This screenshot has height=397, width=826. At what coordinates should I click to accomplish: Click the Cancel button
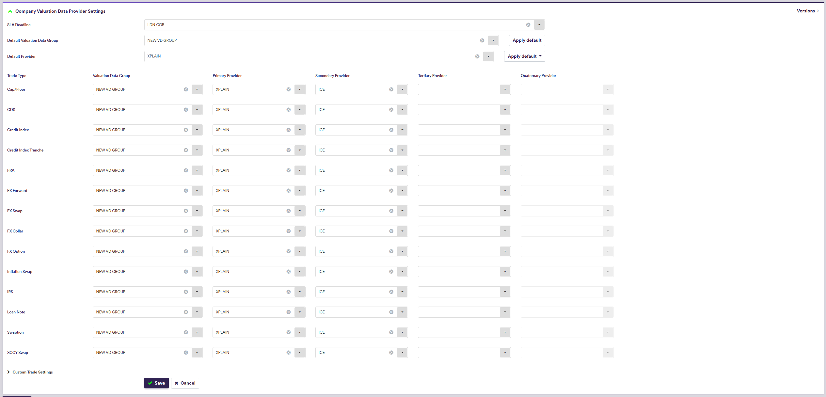click(185, 383)
